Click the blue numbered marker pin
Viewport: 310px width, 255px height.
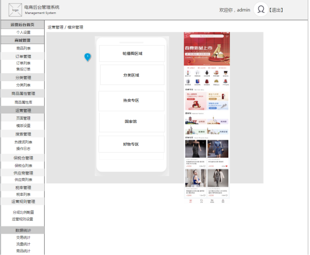pos(88,57)
